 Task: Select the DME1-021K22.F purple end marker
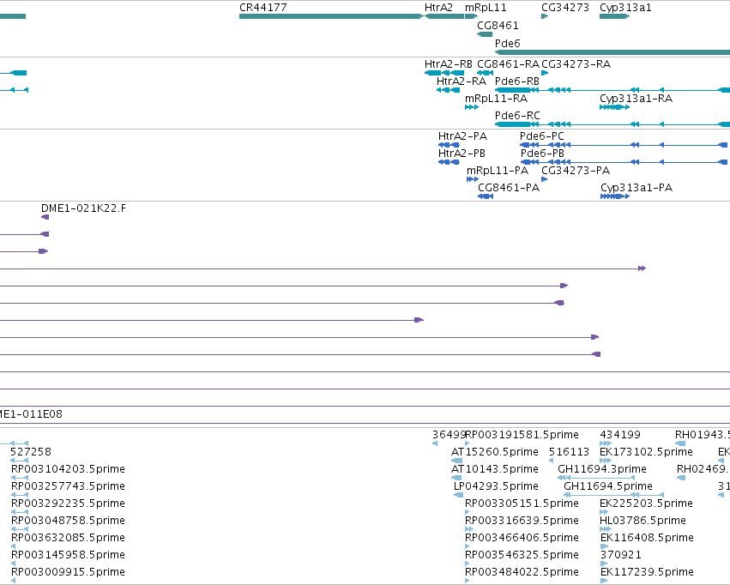tap(45, 217)
